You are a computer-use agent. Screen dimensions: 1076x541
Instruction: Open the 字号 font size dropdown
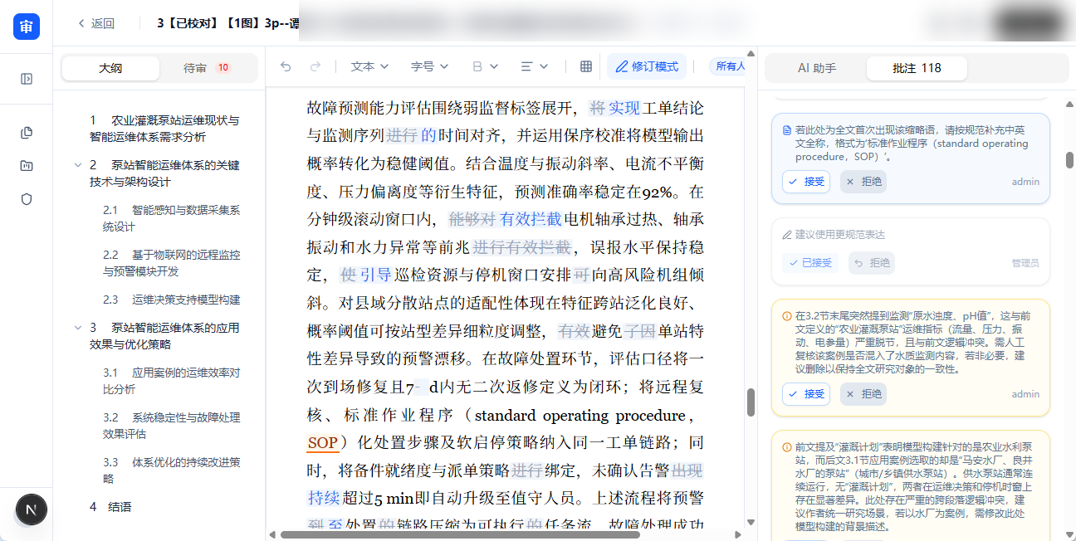click(x=429, y=66)
